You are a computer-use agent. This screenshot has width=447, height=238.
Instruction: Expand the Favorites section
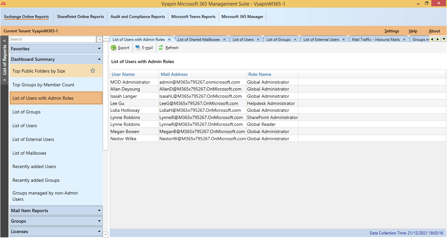click(56, 49)
